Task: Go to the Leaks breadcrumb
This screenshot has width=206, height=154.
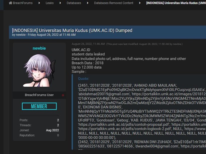Action: [49, 3]
